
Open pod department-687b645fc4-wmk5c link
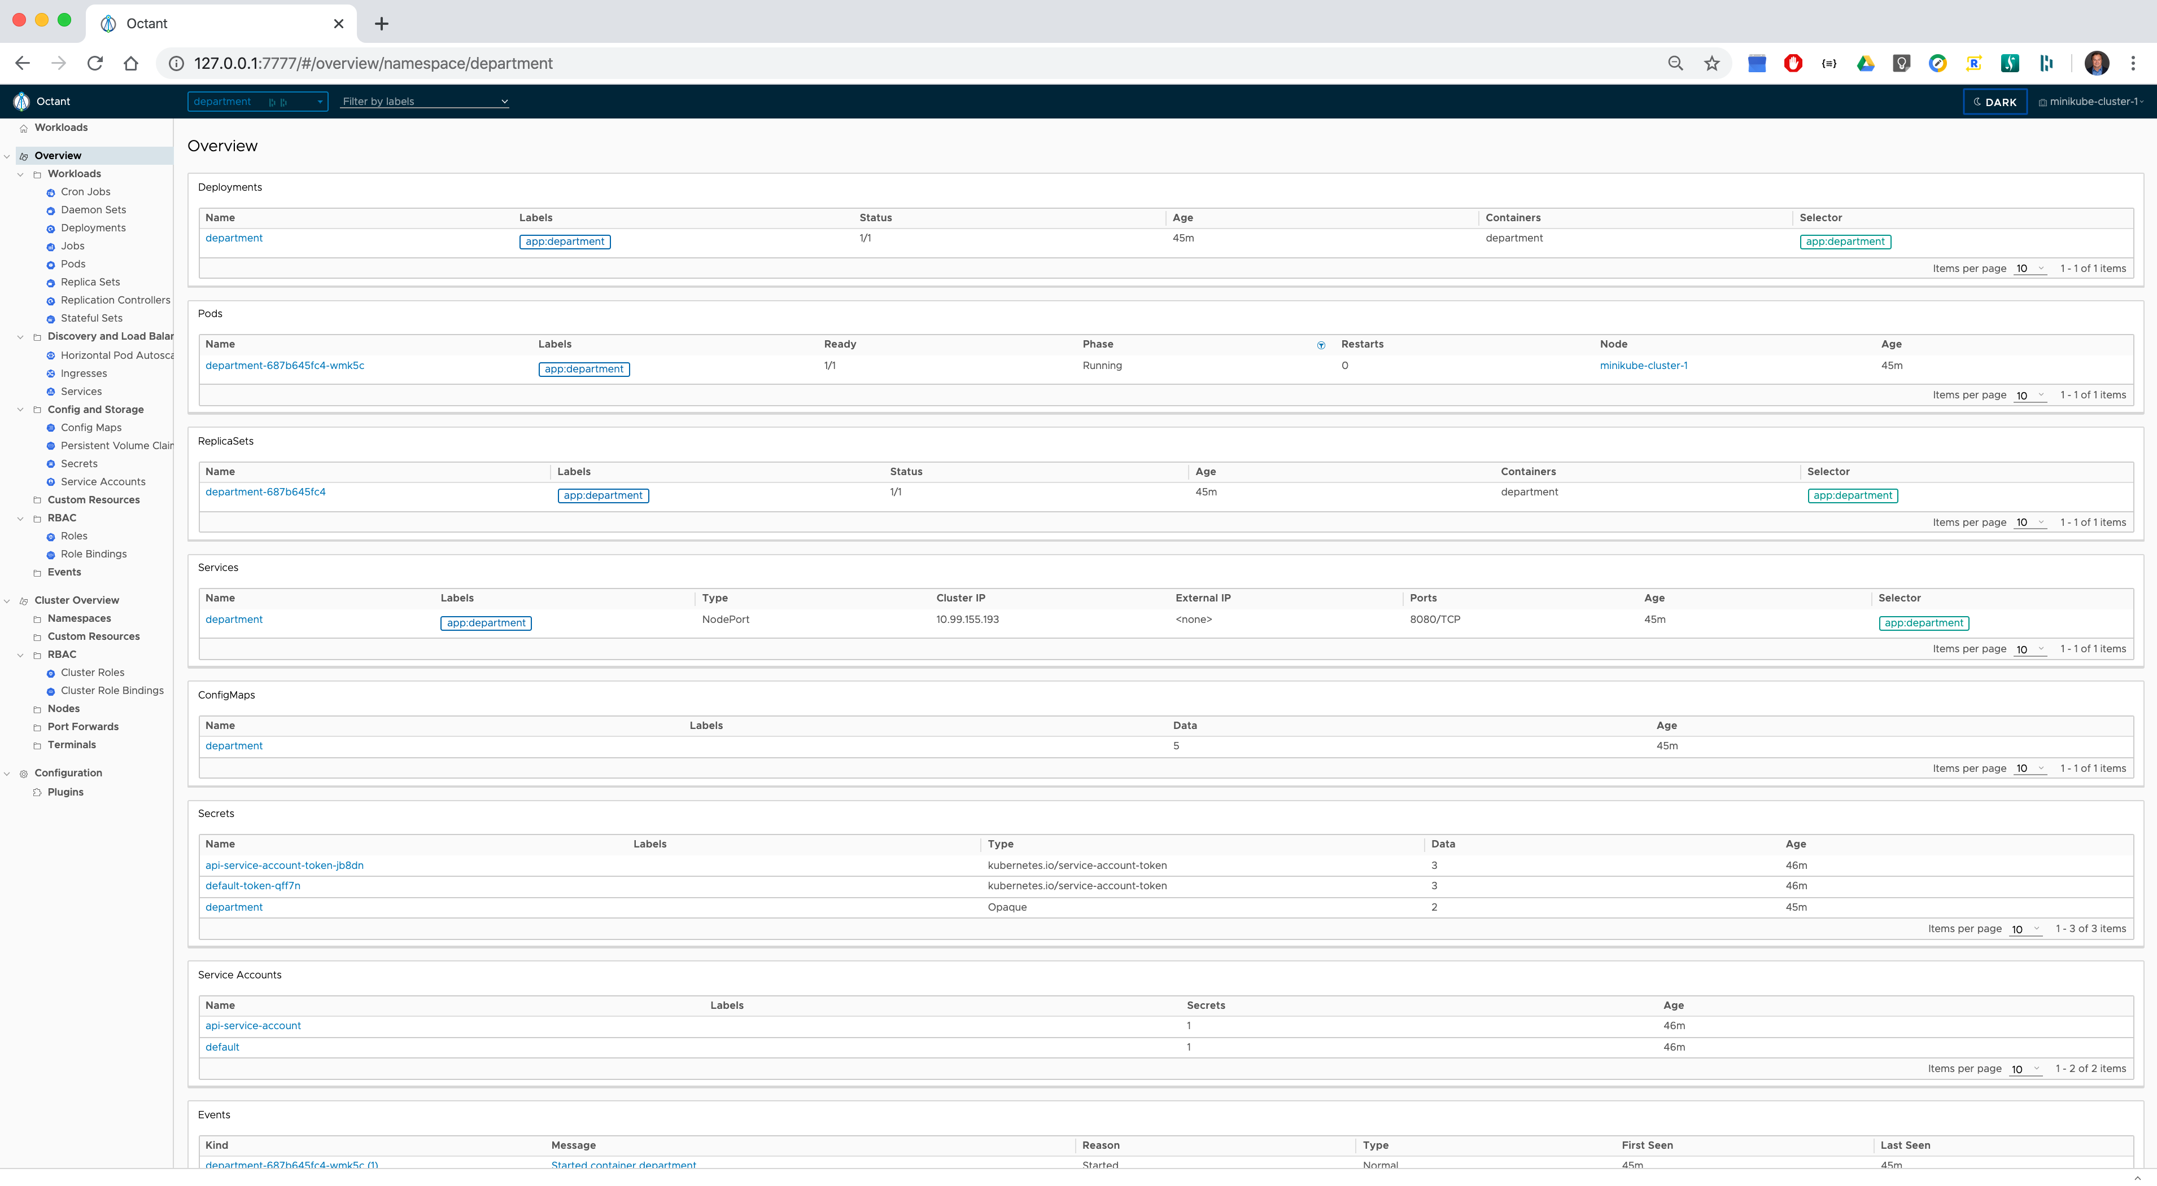pos(285,366)
